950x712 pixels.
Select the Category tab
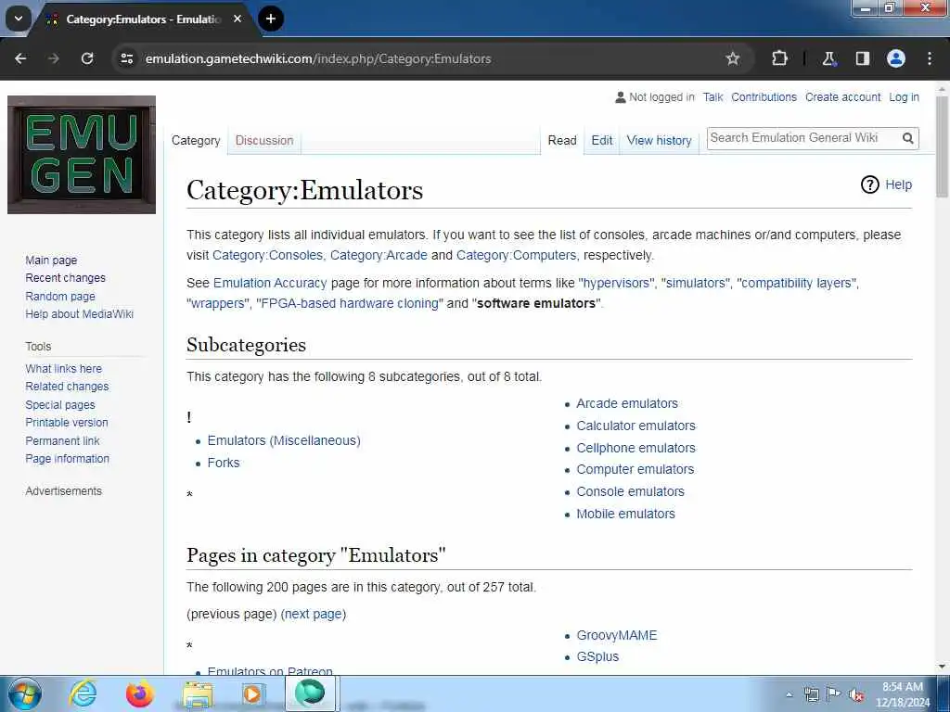pos(196,141)
